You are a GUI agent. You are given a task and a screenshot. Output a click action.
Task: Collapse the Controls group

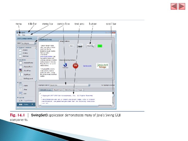coord(18,98)
